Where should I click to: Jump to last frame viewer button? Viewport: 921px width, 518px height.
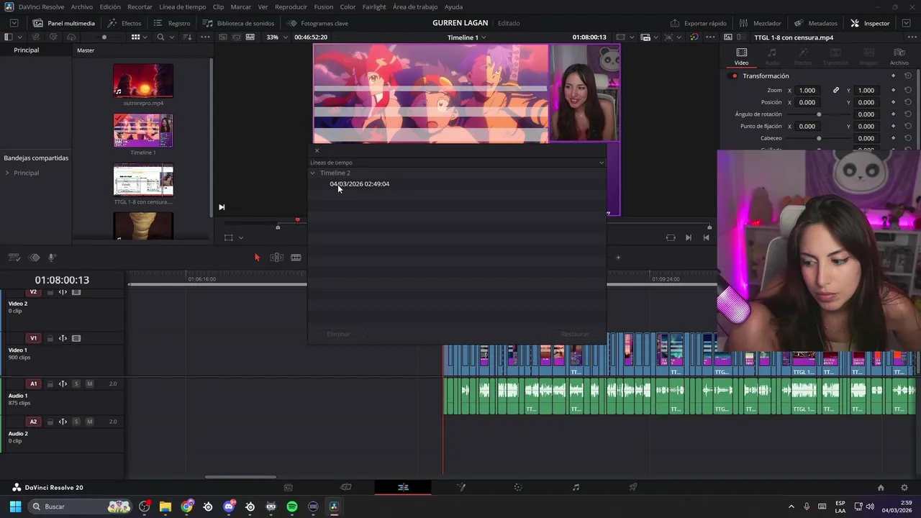tap(688, 237)
